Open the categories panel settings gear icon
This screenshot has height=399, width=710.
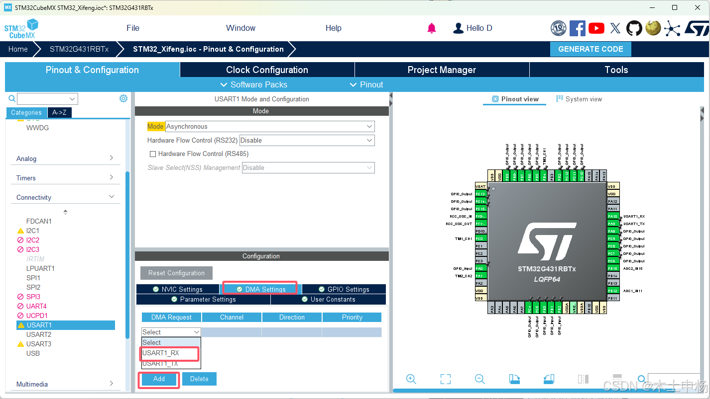[x=123, y=98]
